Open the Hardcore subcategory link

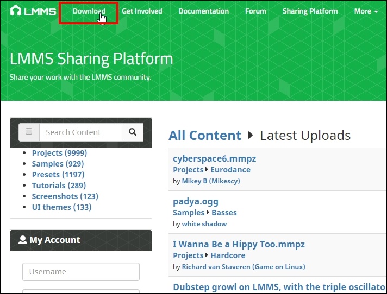click(228, 255)
